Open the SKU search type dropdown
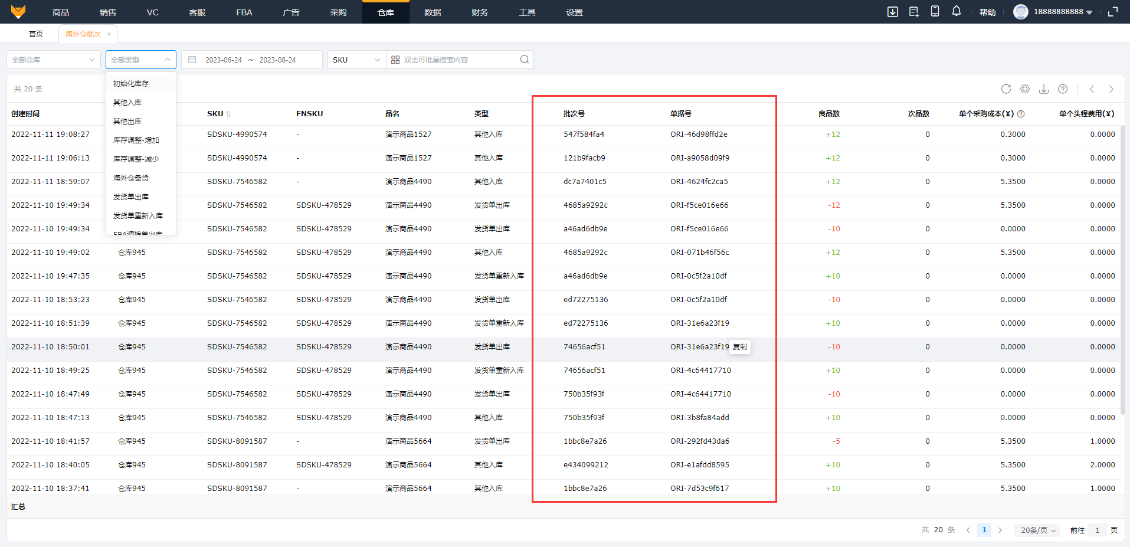The height and width of the screenshot is (547, 1130). (356, 60)
